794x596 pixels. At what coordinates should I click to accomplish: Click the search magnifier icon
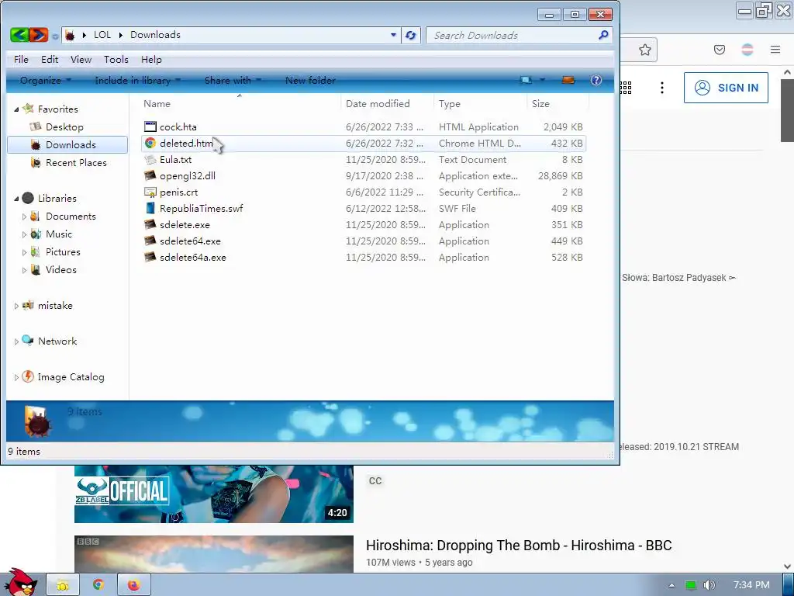[603, 35]
